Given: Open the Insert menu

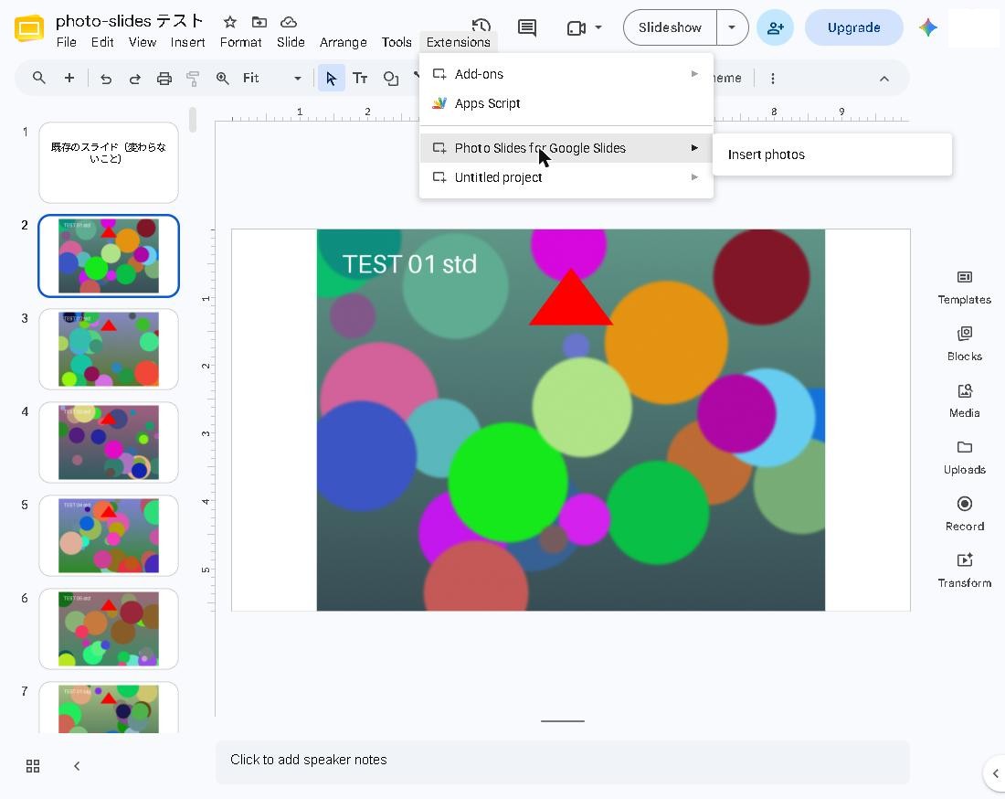Looking at the screenshot, I should tap(187, 42).
